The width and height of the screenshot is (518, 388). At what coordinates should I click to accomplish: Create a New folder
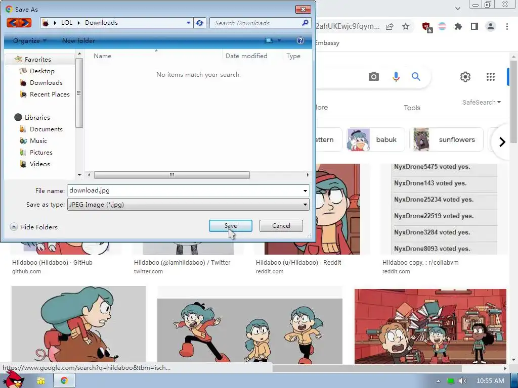click(x=78, y=40)
